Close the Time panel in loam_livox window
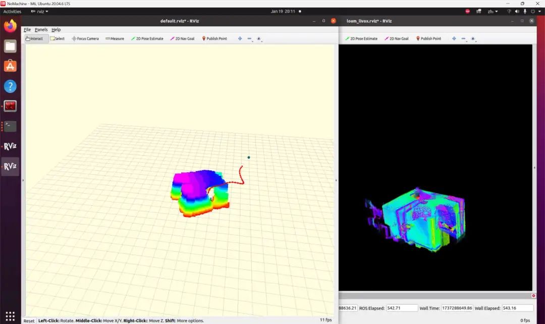This screenshot has height=324, width=545. click(533, 296)
